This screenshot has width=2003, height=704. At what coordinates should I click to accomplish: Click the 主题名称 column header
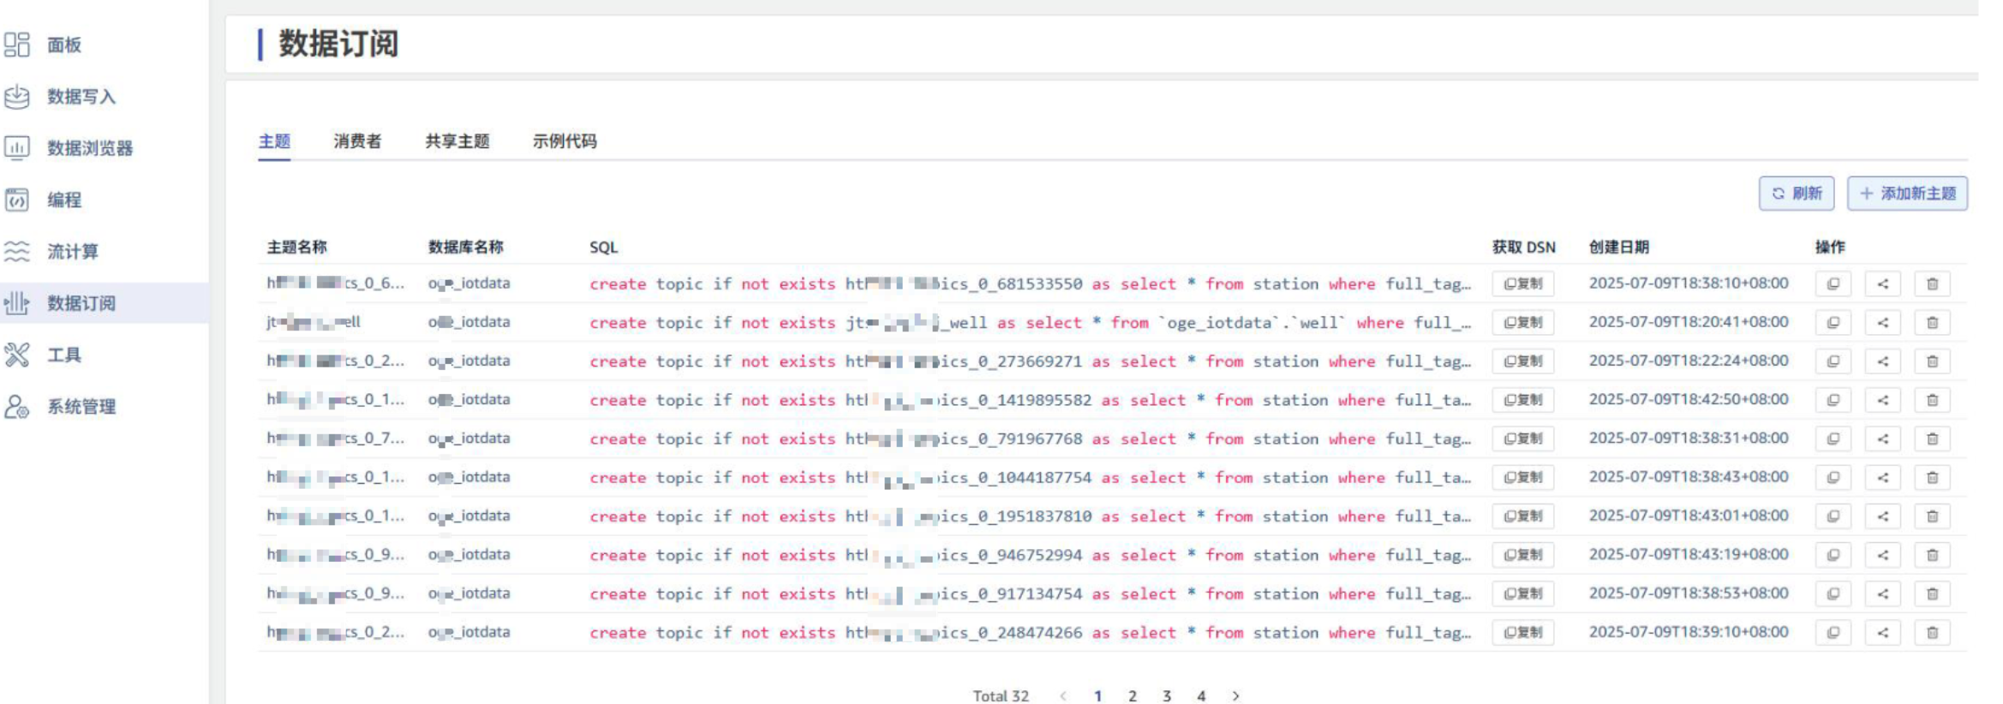(297, 247)
